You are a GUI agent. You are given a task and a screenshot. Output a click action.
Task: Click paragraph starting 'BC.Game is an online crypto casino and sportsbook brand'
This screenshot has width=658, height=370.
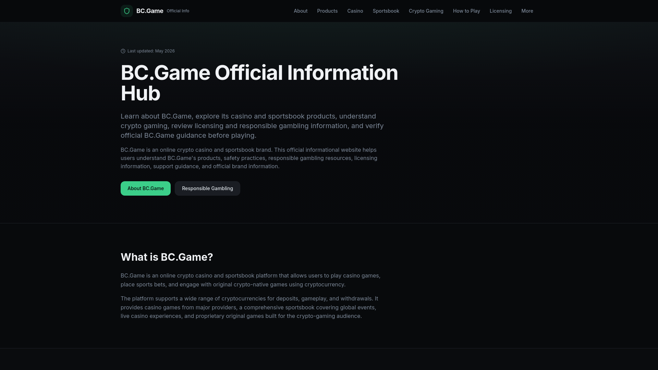(249, 158)
